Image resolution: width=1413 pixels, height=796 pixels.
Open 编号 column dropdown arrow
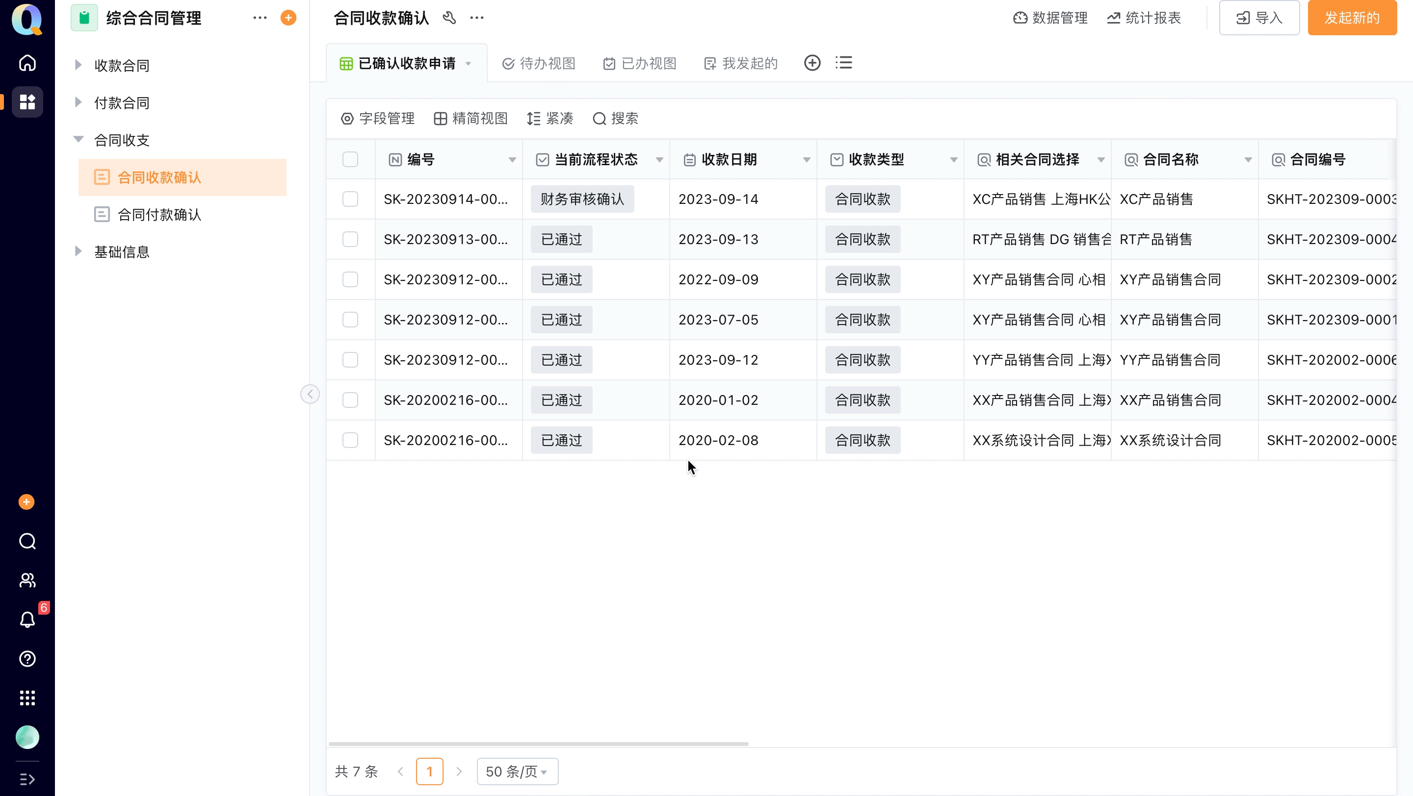(512, 160)
